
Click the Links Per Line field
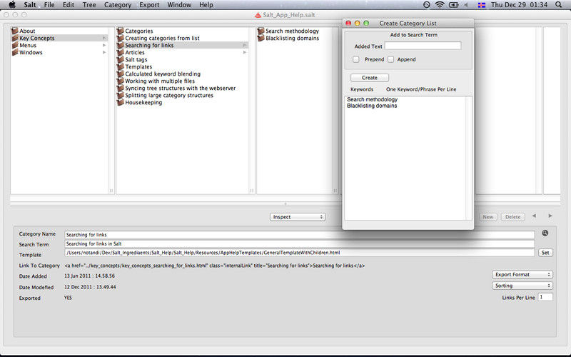coord(545,297)
